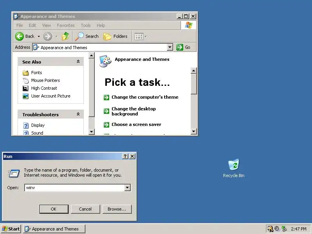Click right pane scrollbar down arrow
This screenshot has height=234, width=312.
tap(193, 131)
